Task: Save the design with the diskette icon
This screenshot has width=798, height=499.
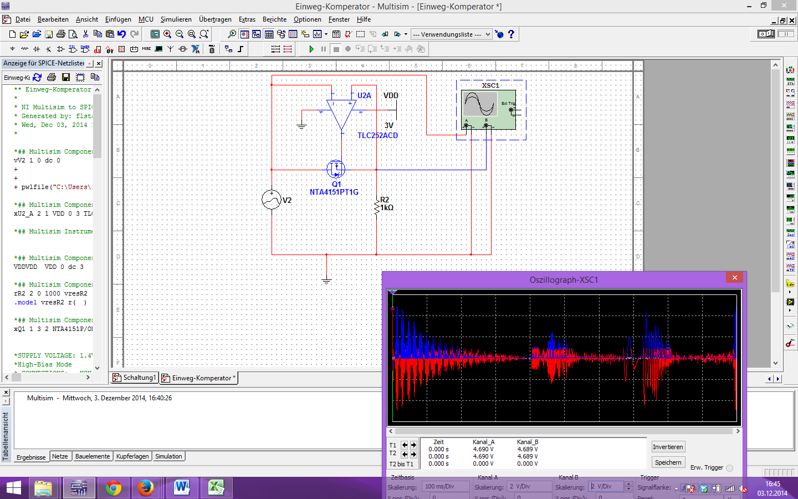Action: 49,34
